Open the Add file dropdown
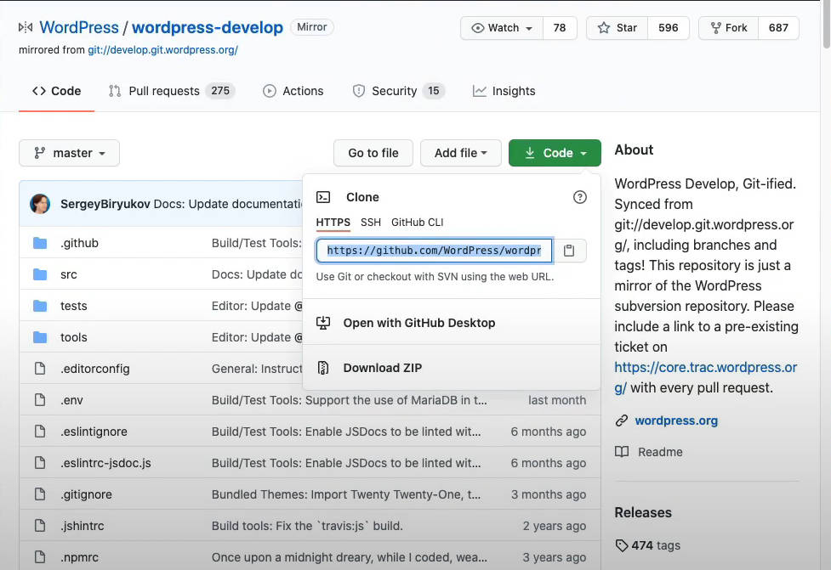The height and width of the screenshot is (570, 831). point(460,153)
